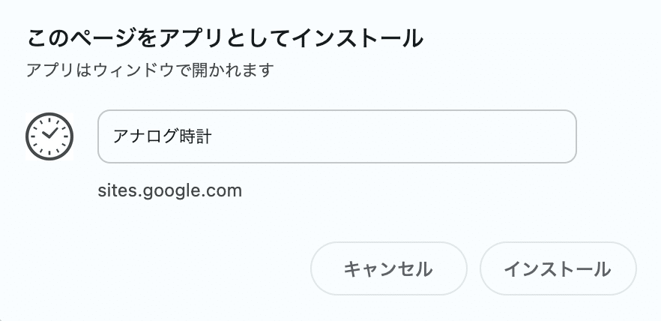Image resolution: width=661 pixels, height=321 pixels.
Task: Click the dialog title このページをアプリとしてインストール
Action: (225, 39)
